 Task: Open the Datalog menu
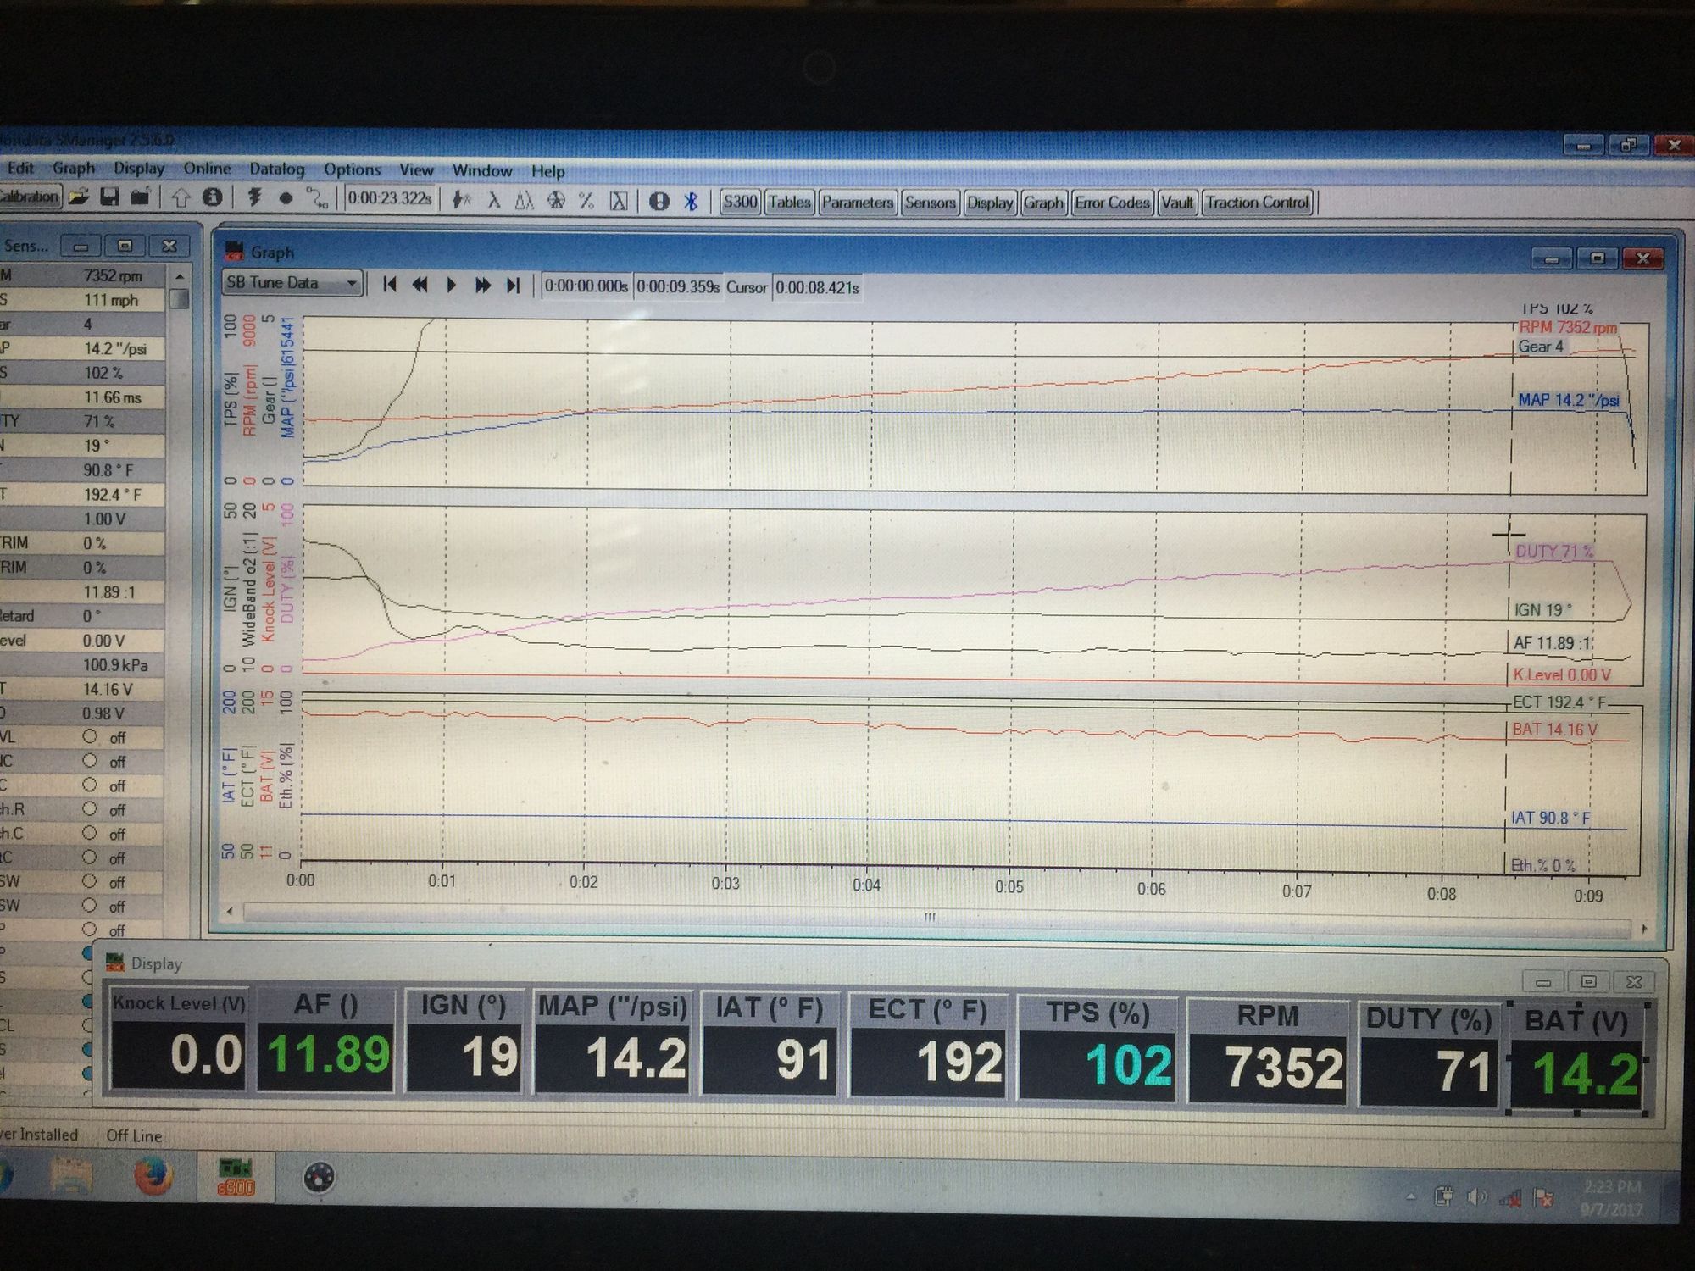(276, 169)
